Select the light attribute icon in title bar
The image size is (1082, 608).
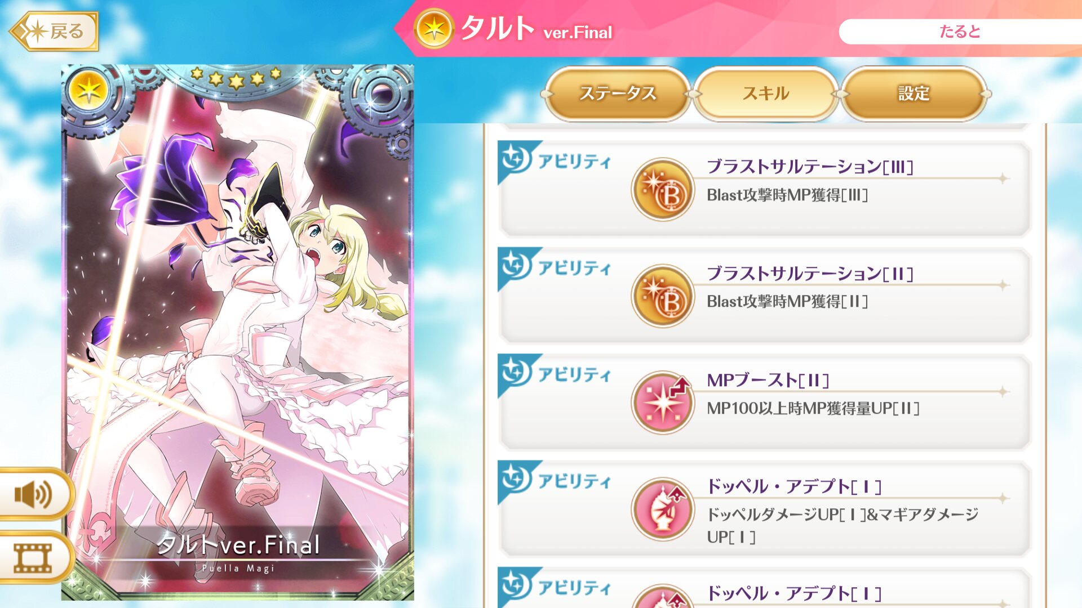[x=434, y=29]
